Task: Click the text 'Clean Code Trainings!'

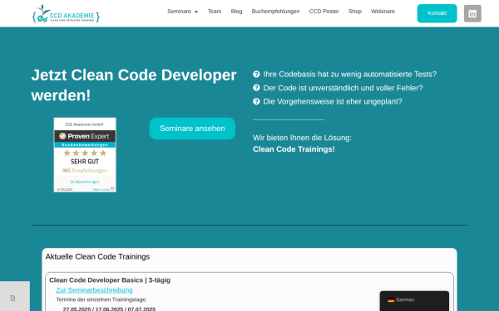Action: tap(294, 149)
